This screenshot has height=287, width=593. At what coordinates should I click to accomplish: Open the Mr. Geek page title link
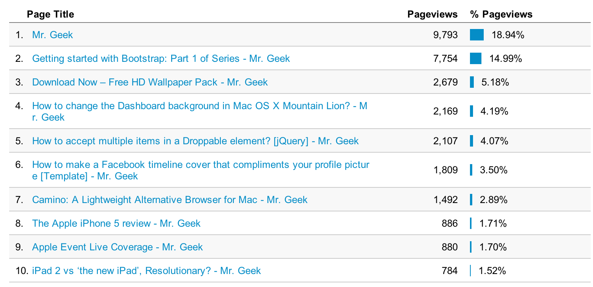52,35
